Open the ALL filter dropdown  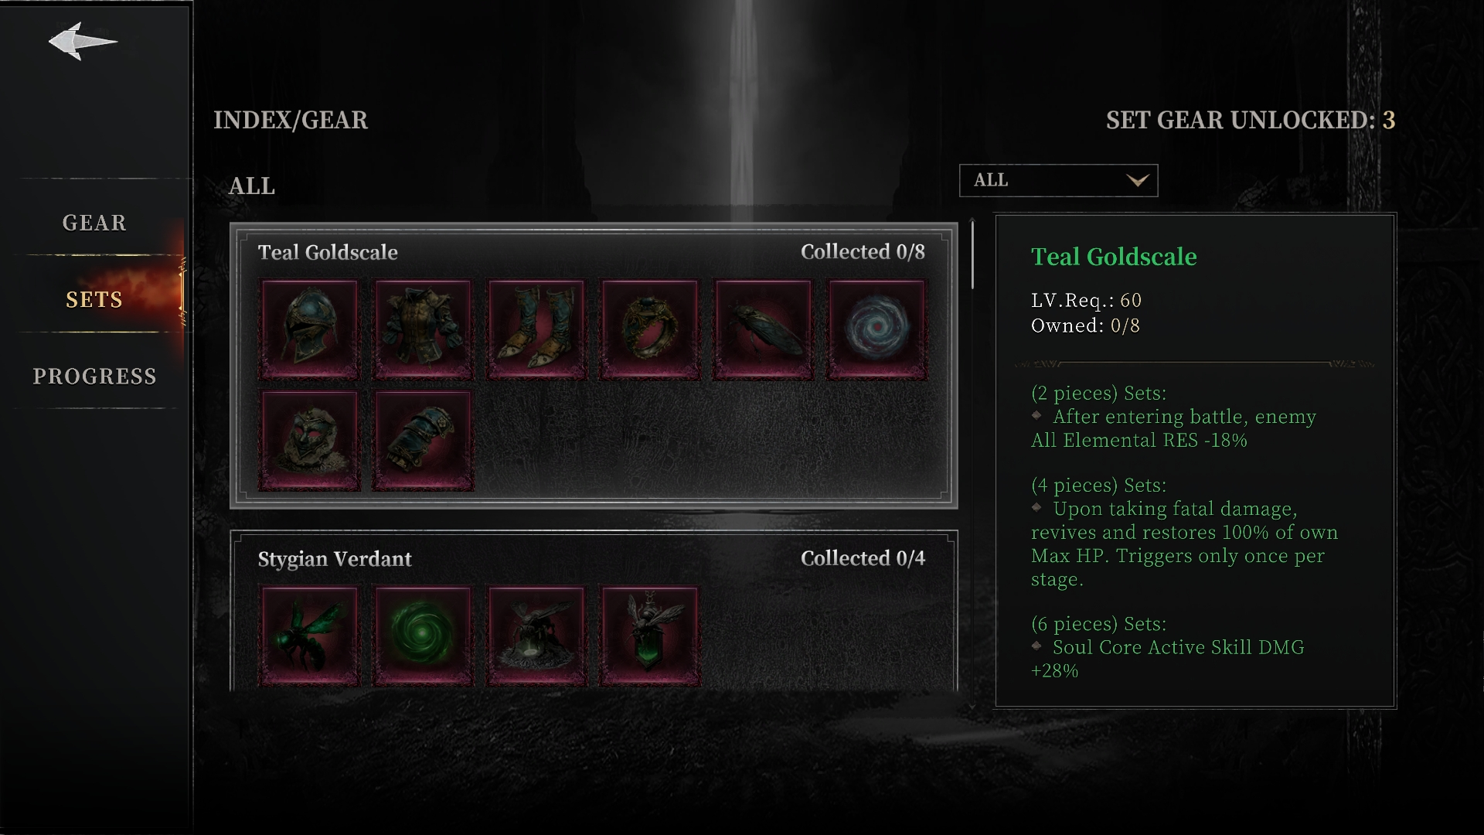(x=1058, y=180)
